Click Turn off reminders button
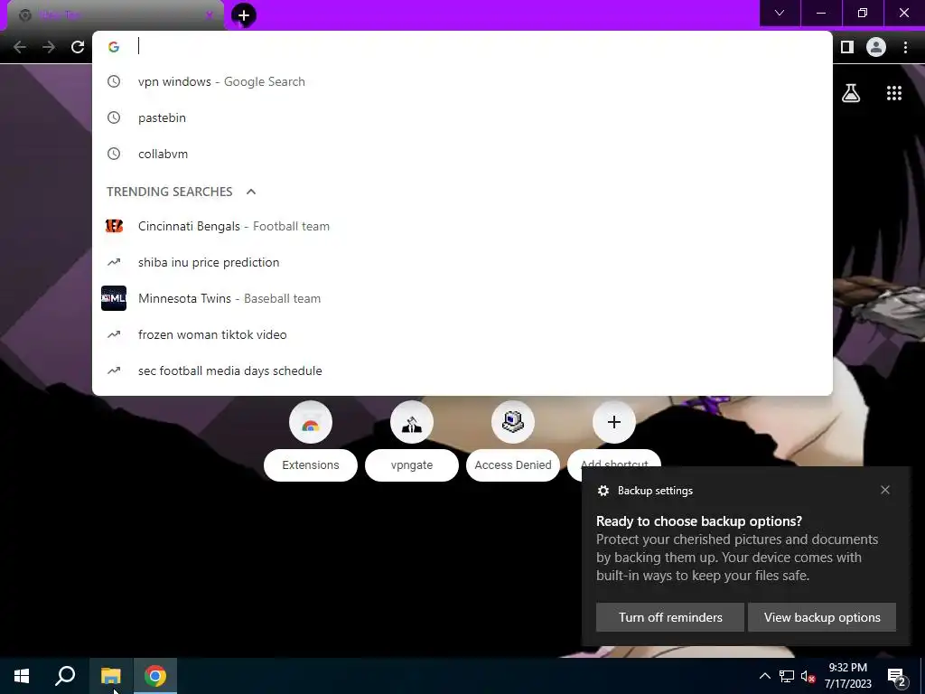The width and height of the screenshot is (925, 694). pyautogui.click(x=670, y=617)
